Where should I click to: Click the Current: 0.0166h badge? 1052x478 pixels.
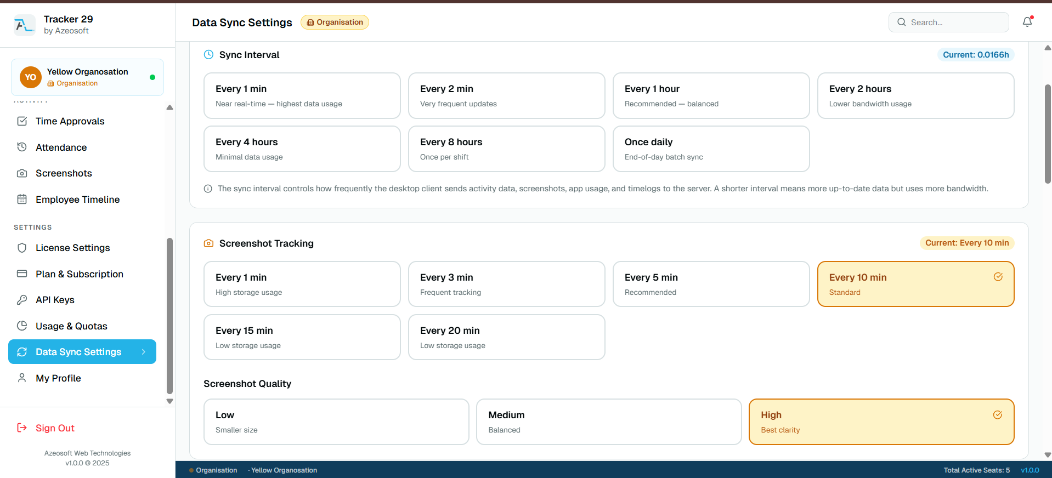point(976,54)
